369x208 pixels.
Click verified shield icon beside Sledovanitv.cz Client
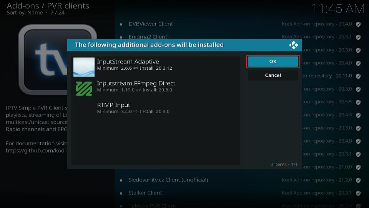pos(358,180)
